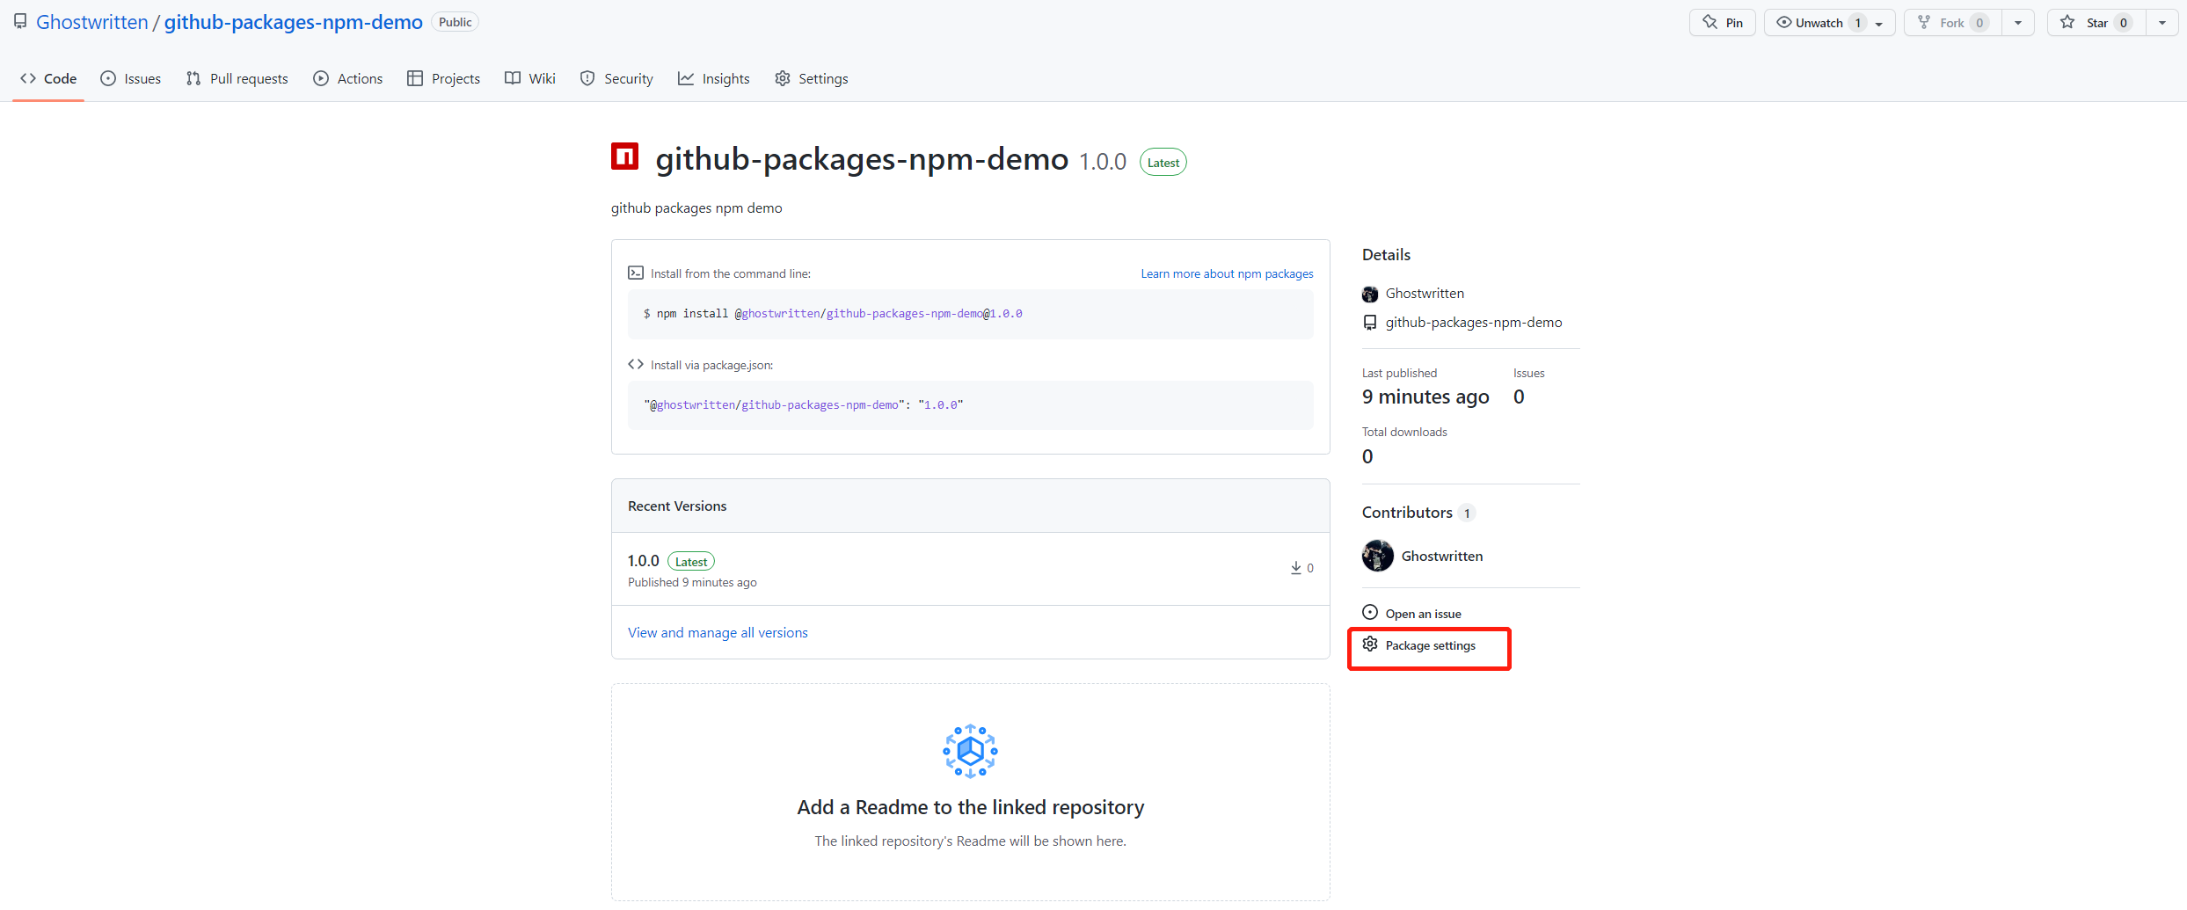This screenshot has width=2187, height=910.
Task: Click the Pin icon button
Action: [x=1722, y=23]
